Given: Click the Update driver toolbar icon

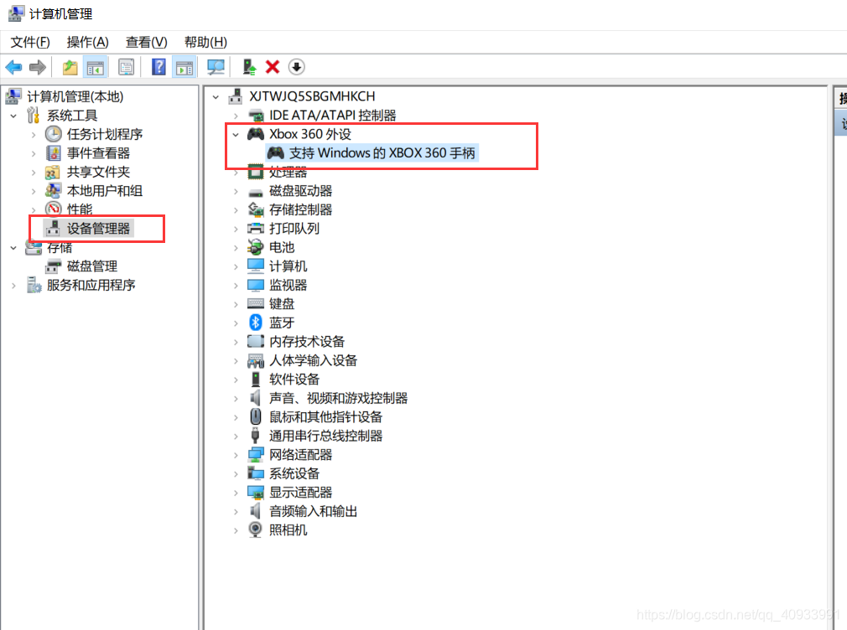Looking at the screenshot, I should pyautogui.click(x=248, y=68).
